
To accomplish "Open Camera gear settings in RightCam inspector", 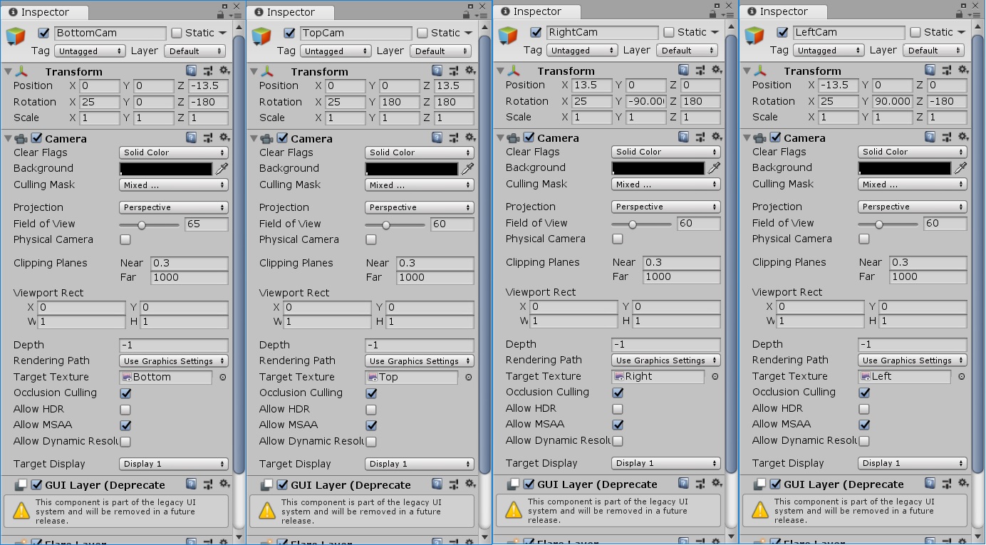I will click(717, 137).
